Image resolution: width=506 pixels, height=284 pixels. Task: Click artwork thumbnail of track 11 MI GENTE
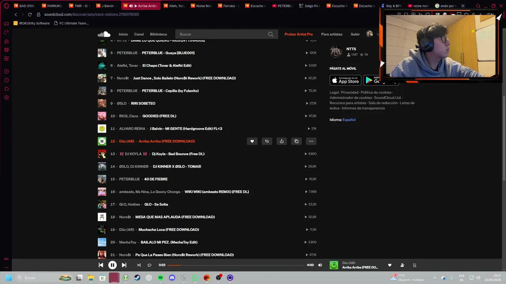[x=102, y=129]
